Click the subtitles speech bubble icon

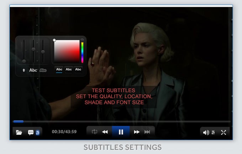tap(31, 132)
